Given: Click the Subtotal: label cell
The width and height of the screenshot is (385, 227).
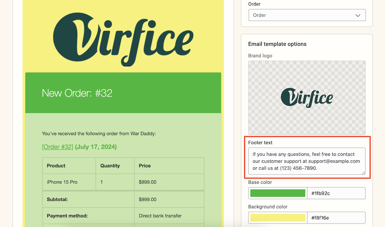Looking at the screenshot, I should coord(89,200).
